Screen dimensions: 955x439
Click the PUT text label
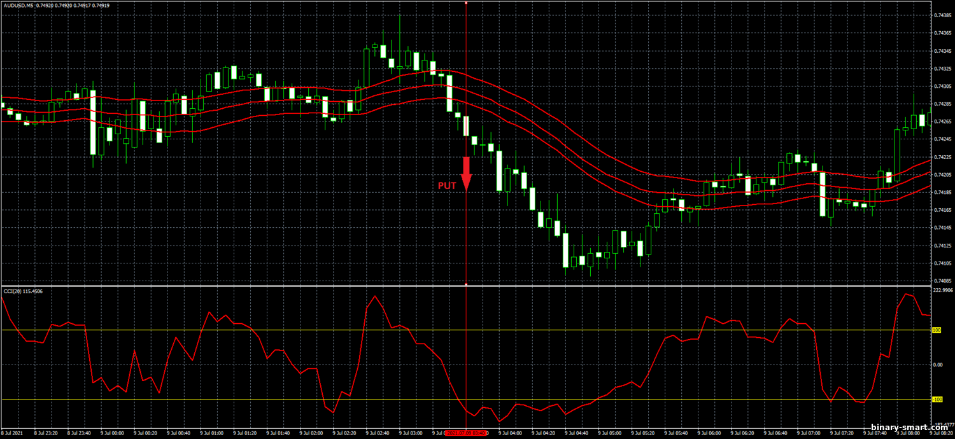click(x=446, y=186)
